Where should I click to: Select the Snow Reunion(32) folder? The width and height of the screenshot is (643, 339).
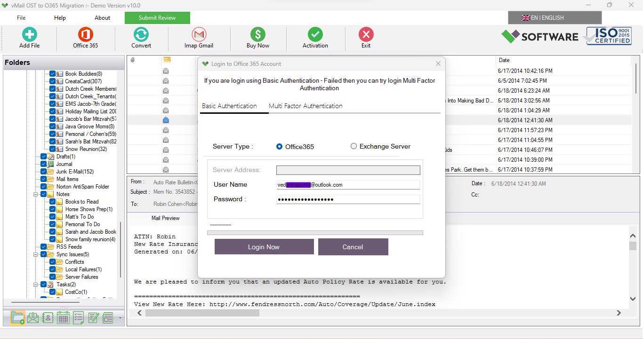click(86, 149)
